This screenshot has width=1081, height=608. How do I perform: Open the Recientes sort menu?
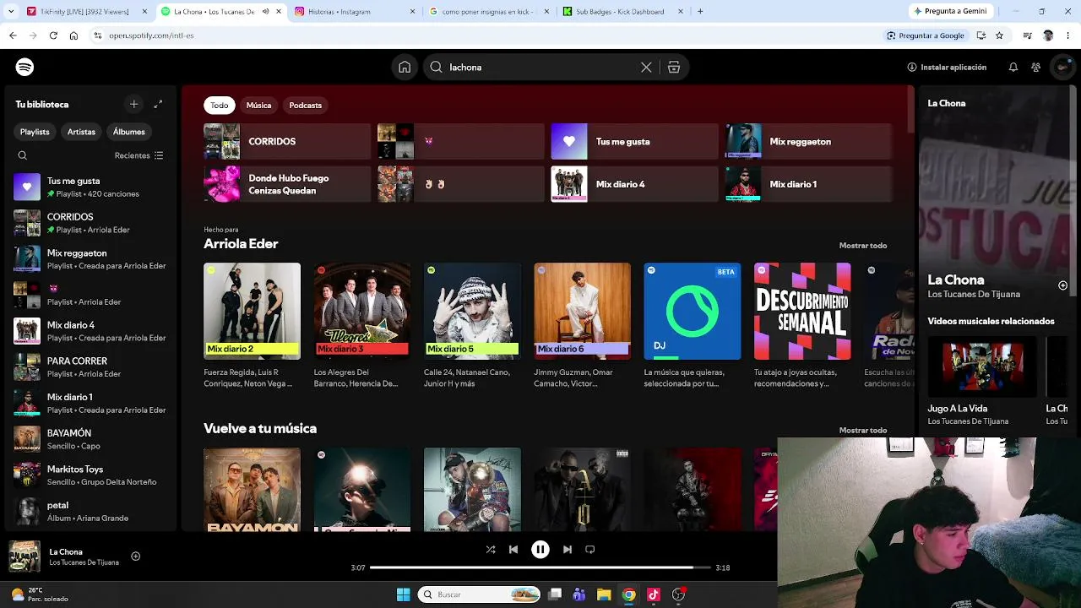coord(139,155)
